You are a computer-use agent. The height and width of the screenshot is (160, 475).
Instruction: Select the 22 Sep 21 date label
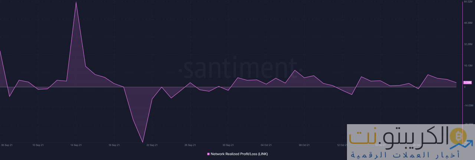(152, 145)
